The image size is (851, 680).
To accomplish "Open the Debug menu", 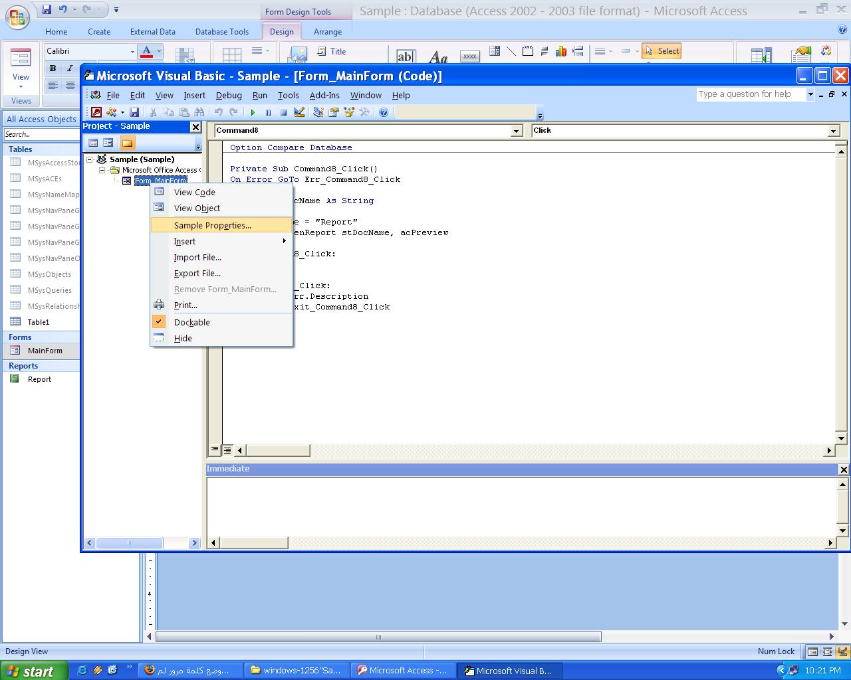I will click(229, 95).
